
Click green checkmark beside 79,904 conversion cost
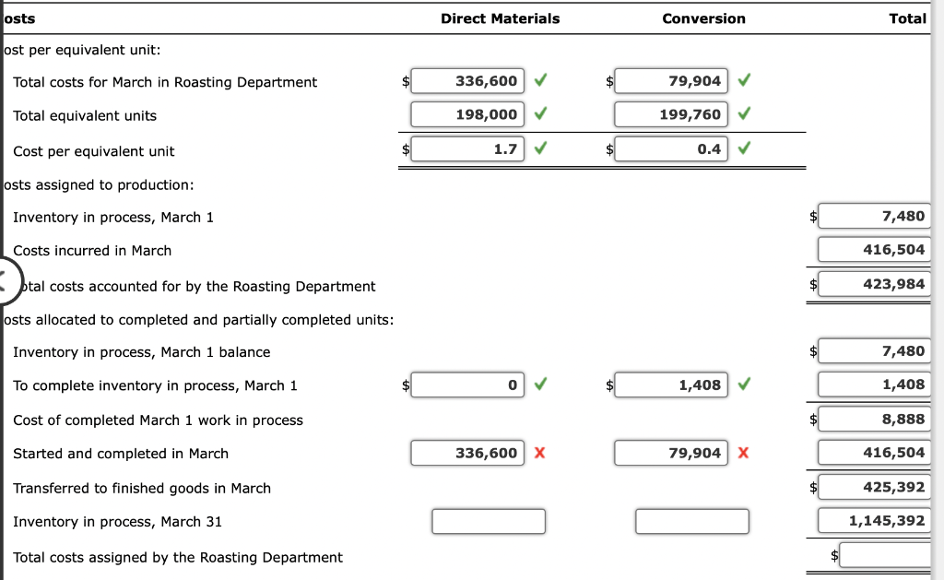743,80
